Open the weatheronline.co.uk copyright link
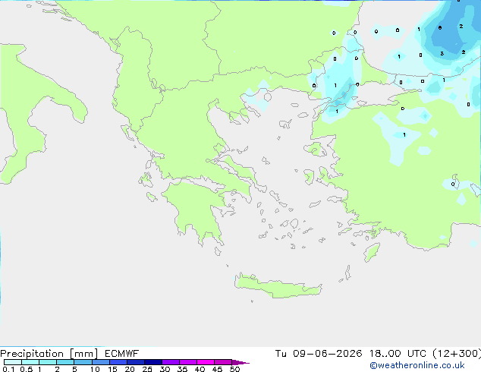 click(417, 365)
